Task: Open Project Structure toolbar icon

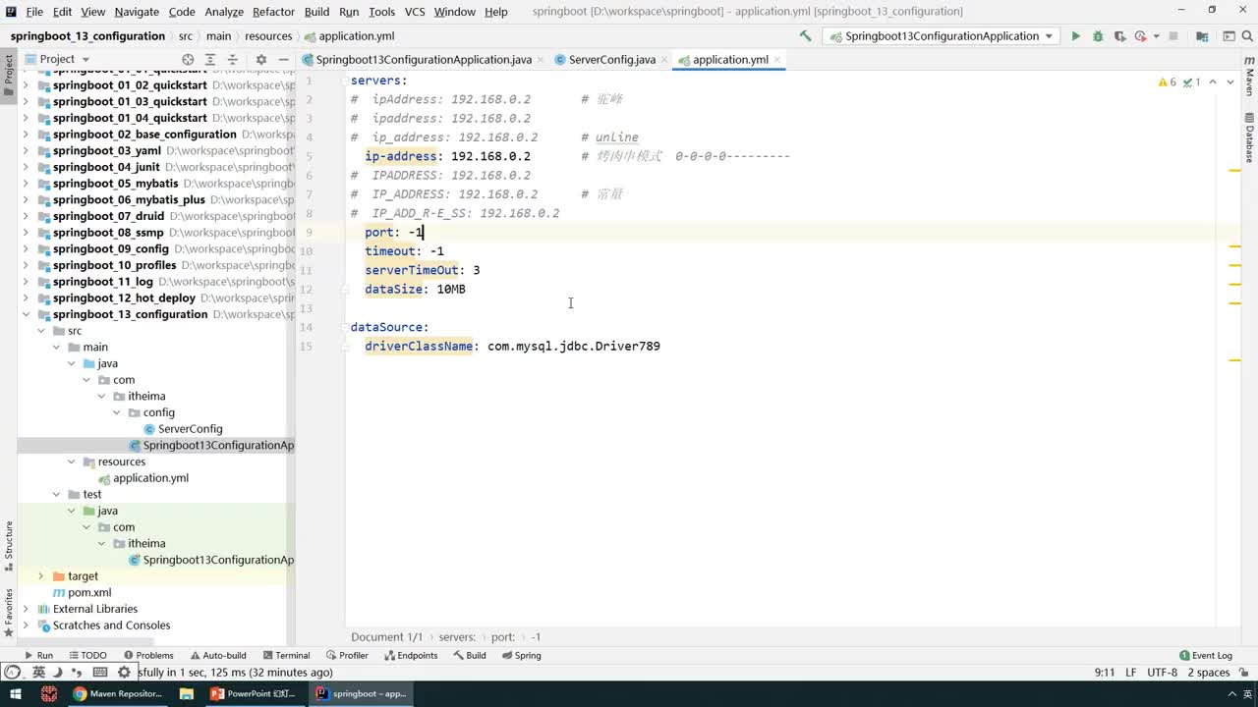Action: point(1202,36)
